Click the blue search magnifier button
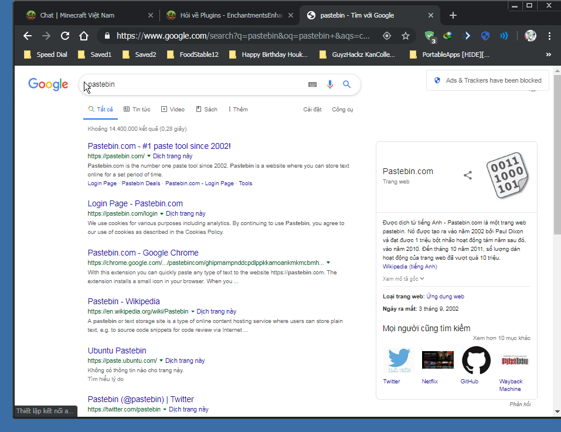This screenshot has width=561, height=432. (347, 84)
